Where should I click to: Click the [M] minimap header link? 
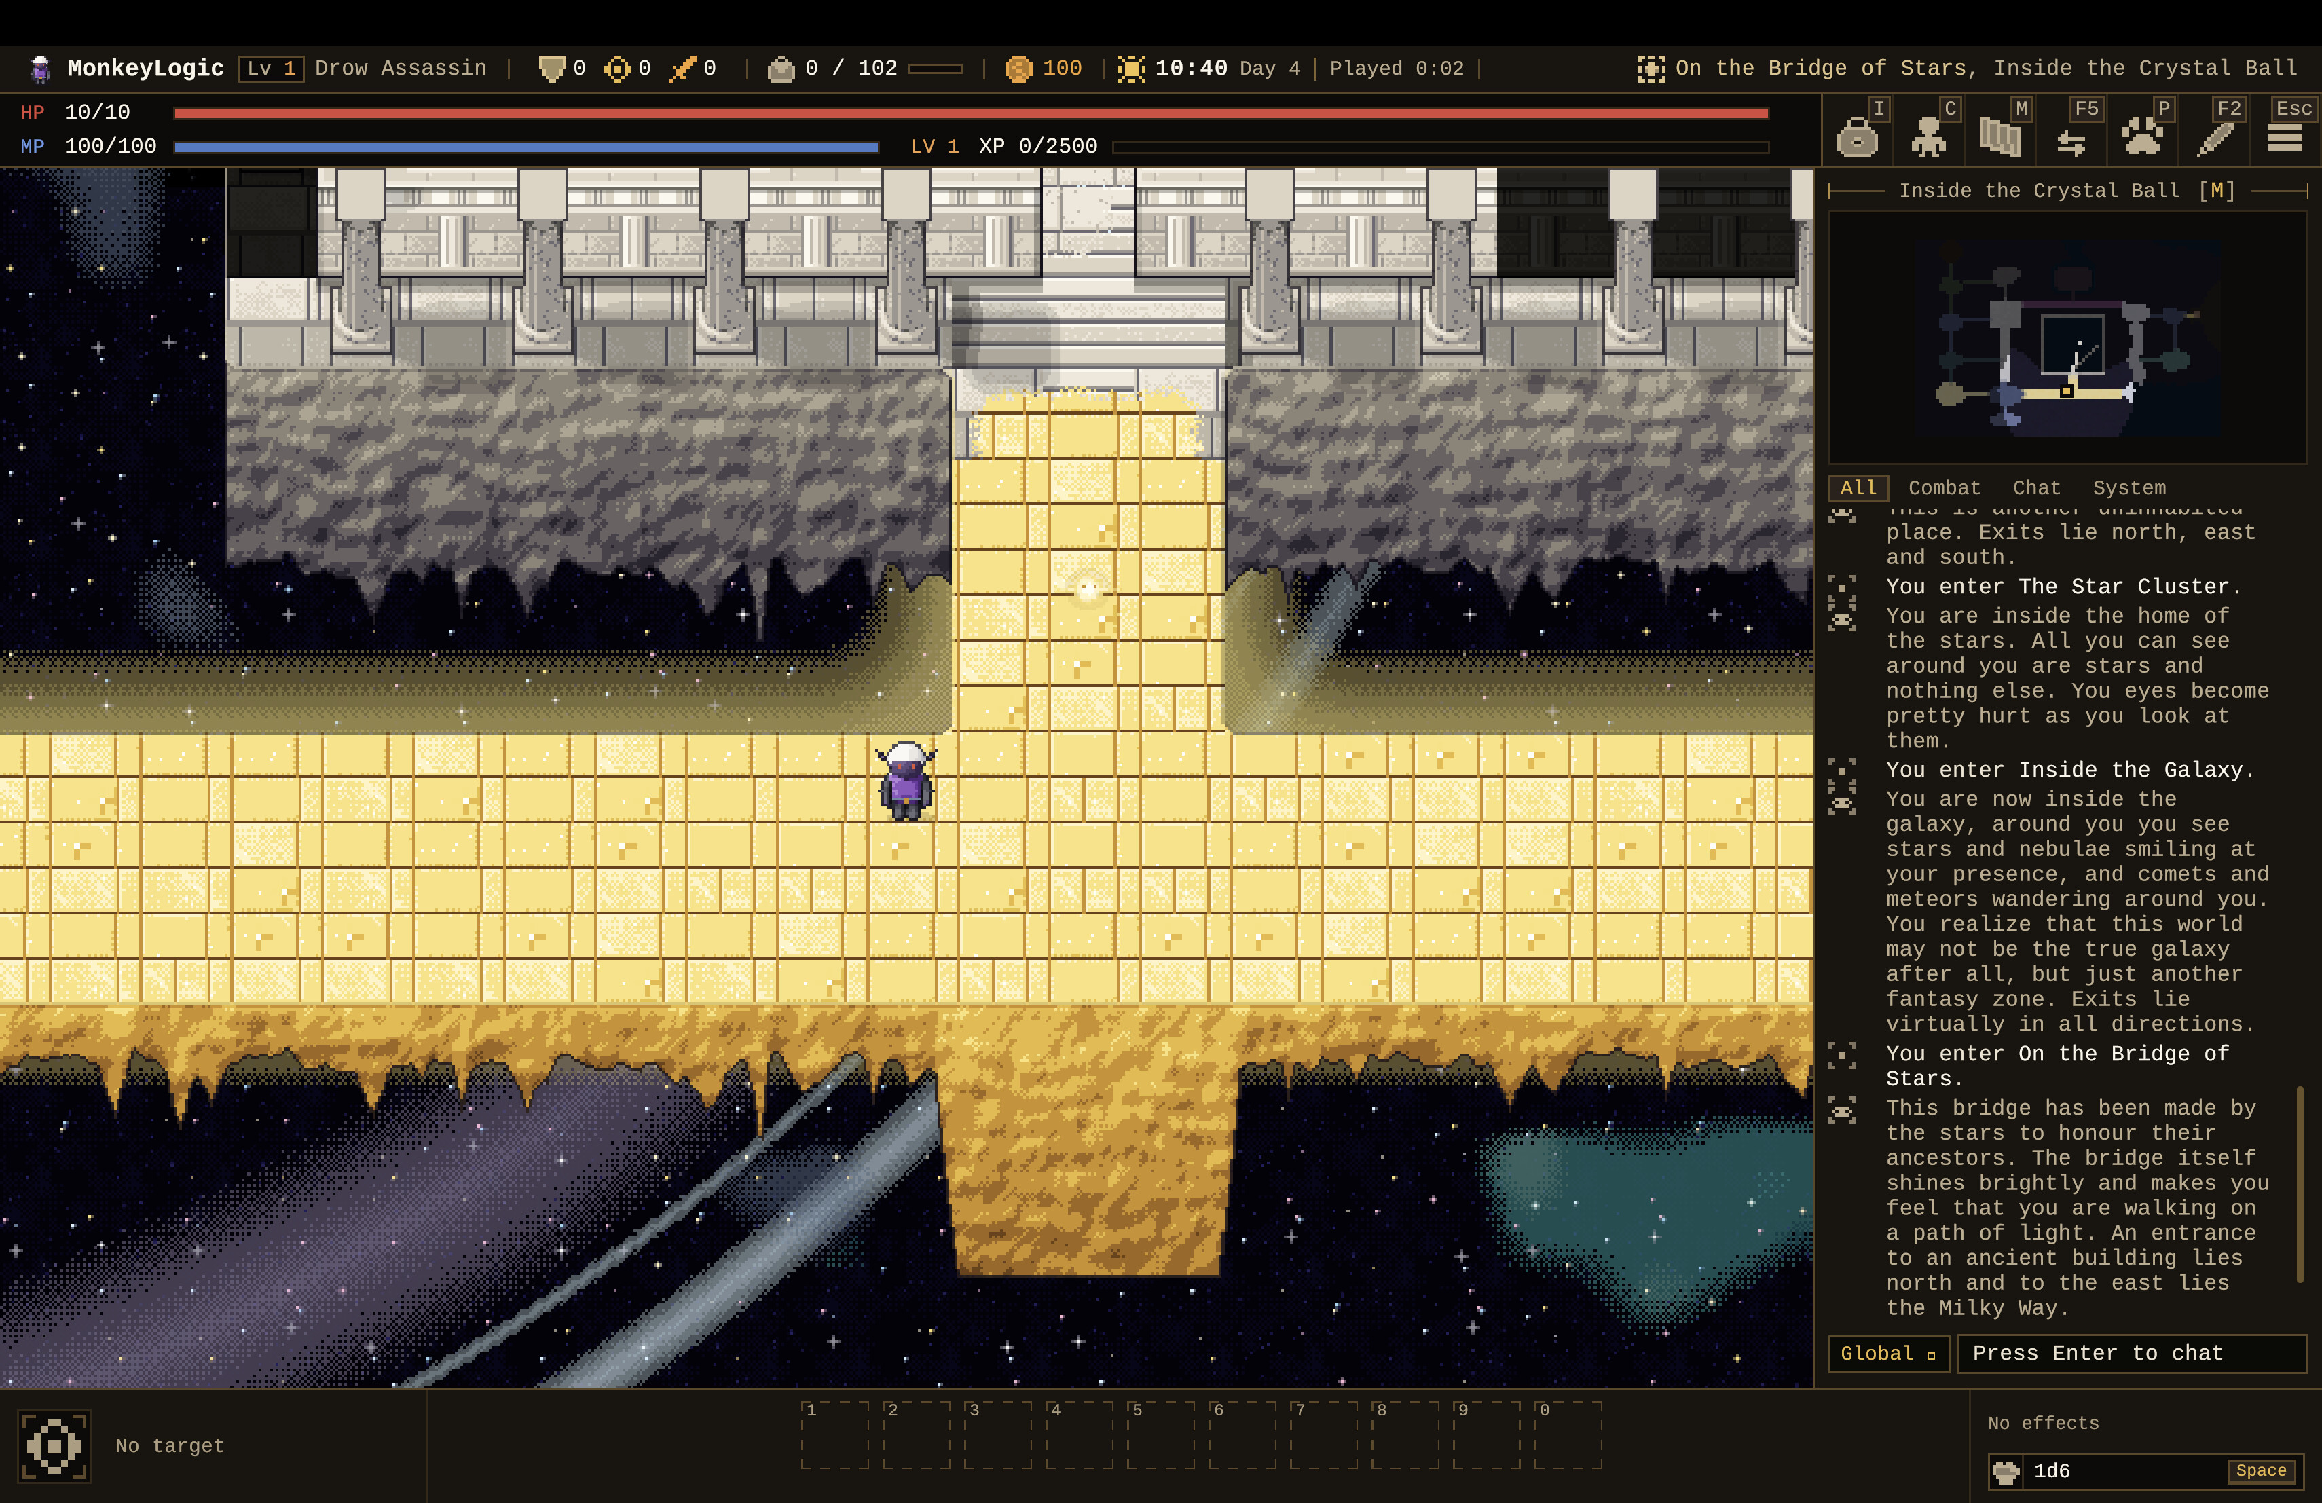click(x=2217, y=190)
